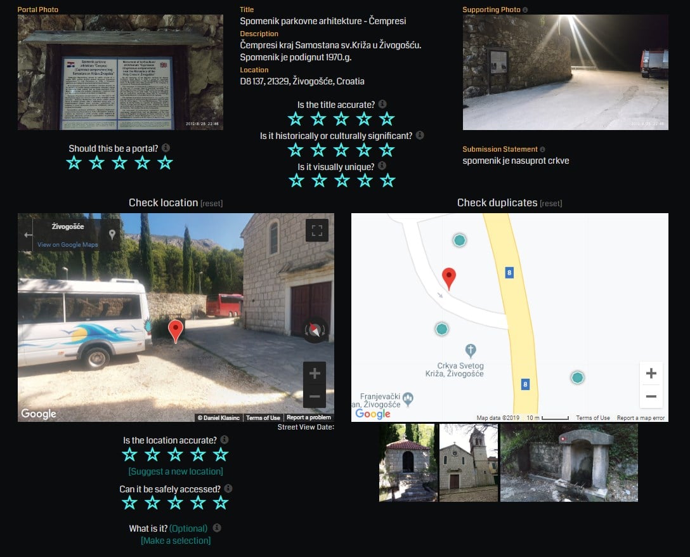Click the red marker in Street View
The height and width of the screenshot is (557, 690).
coord(176,332)
